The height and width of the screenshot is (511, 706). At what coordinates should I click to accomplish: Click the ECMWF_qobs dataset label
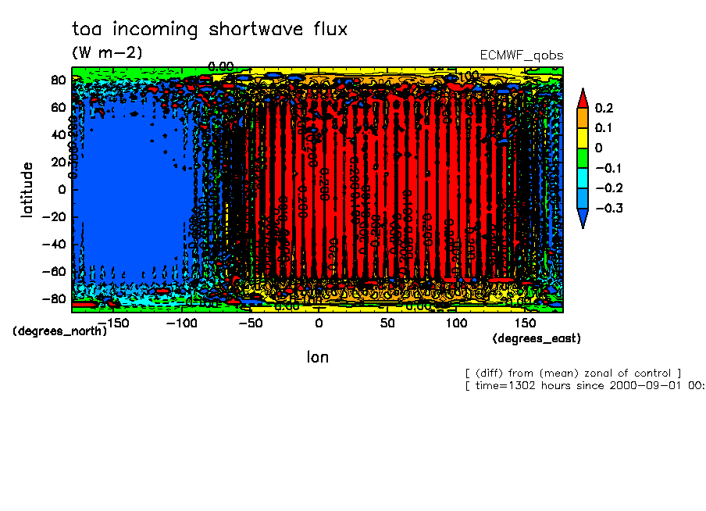521,55
